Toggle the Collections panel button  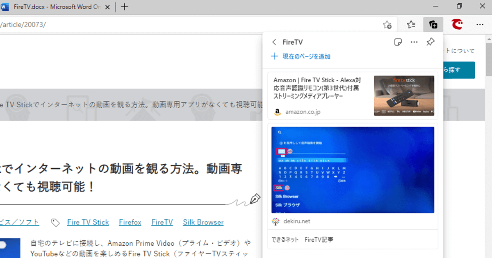click(433, 25)
